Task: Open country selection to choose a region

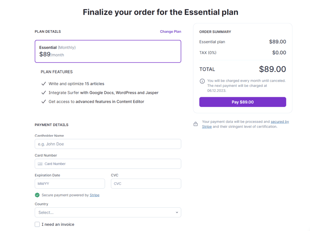Action: pos(108,212)
